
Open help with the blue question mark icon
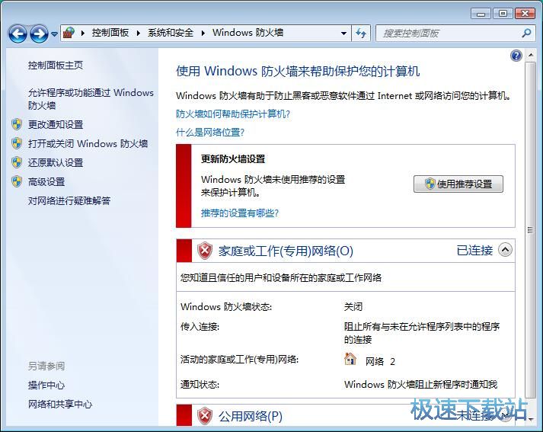[x=516, y=56]
